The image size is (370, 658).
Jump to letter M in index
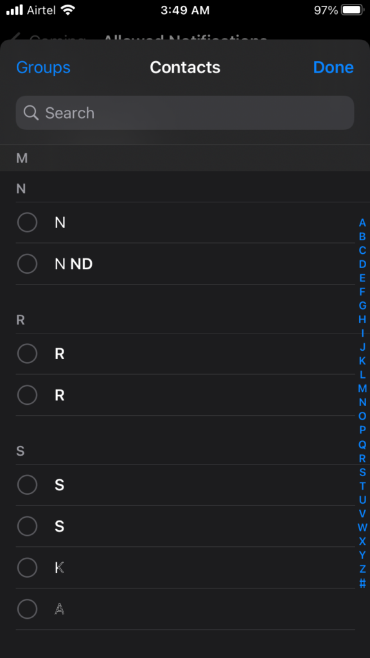[x=362, y=389]
